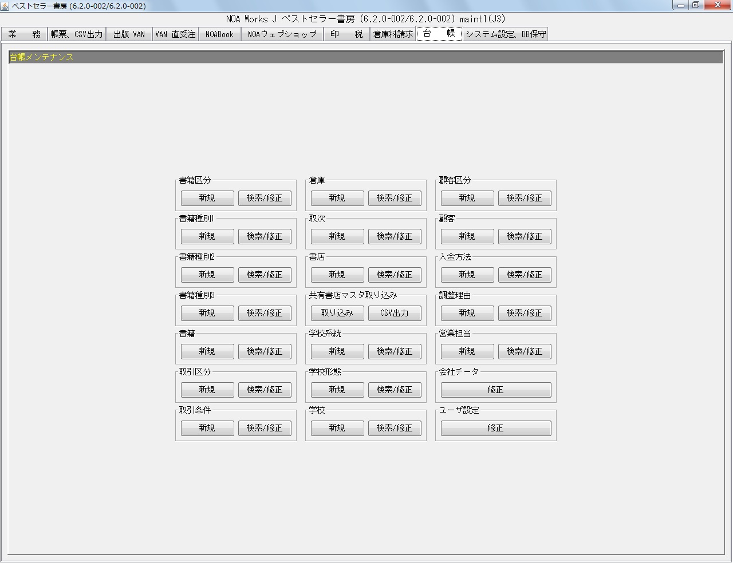733x563 pixels.
Task: Click 新規 under 学校
Action: pos(337,428)
